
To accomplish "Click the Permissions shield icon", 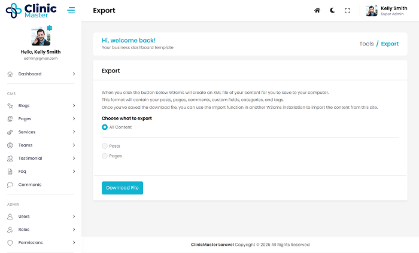I will click(x=10, y=243).
